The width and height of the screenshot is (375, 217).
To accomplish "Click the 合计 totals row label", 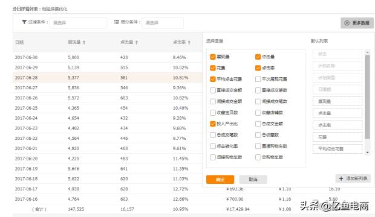I will click(39, 209).
